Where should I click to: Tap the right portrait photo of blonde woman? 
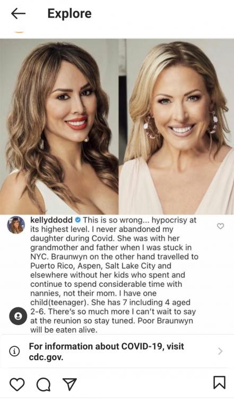(176, 127)
